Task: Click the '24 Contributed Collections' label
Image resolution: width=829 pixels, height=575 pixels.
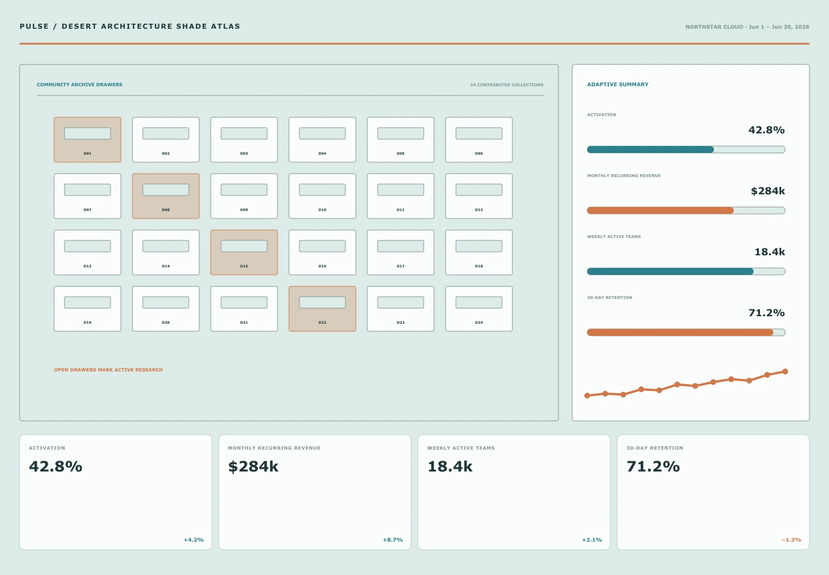Action: click(507, 85)
